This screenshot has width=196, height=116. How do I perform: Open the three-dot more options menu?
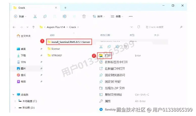[131, 16]
